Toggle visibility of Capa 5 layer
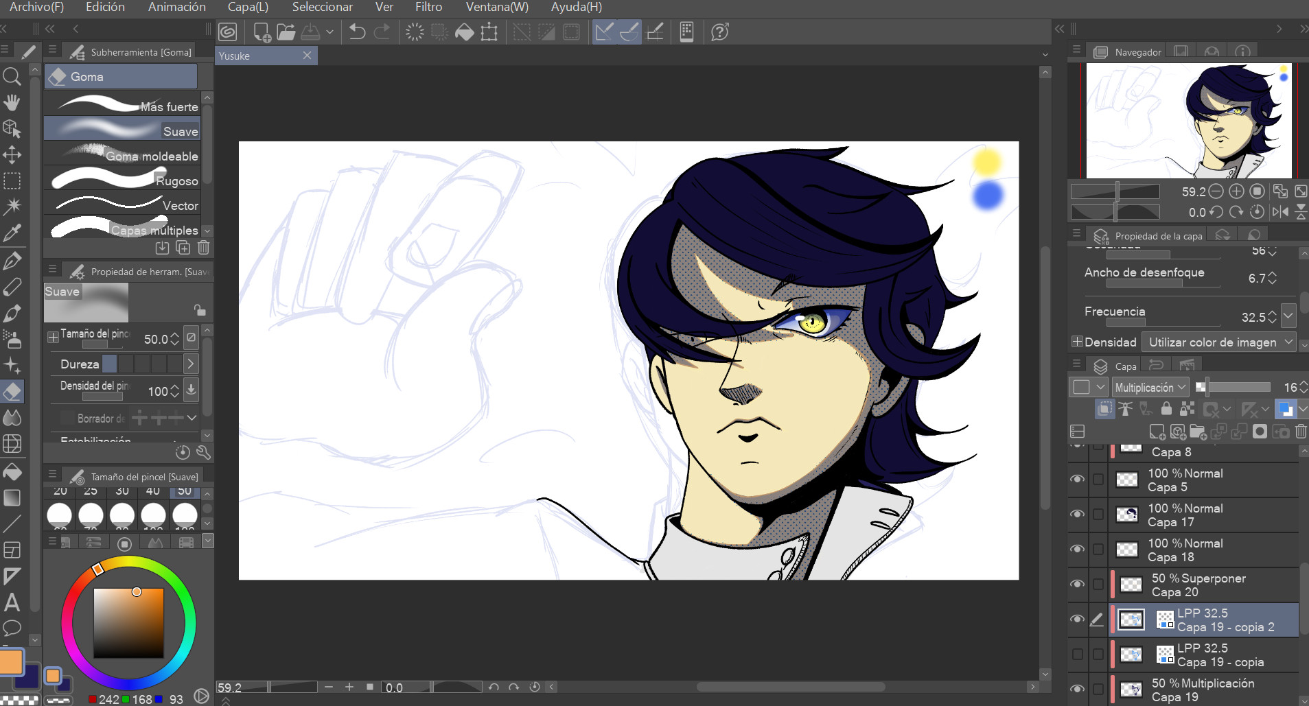The width and height of the screenshot is (1309, 706). point(1078,479)
